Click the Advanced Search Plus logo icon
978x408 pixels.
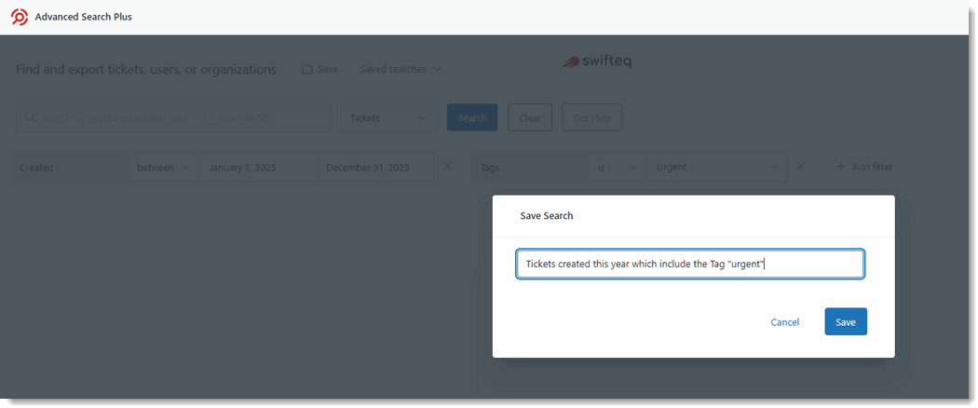coord(20,17)
